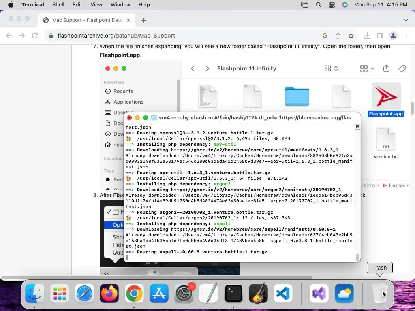Open the Trash in the Dock
415x311 pixels.
click(380, 294)
